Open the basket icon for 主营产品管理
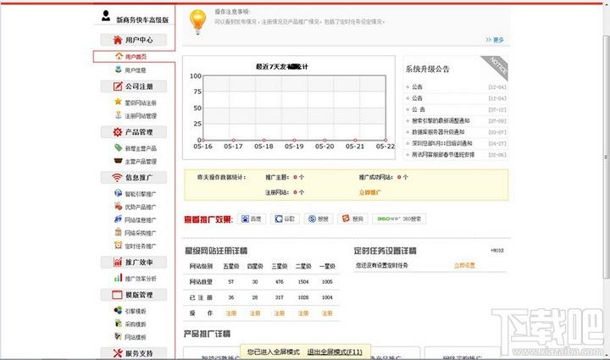 (x=119, y=161)
